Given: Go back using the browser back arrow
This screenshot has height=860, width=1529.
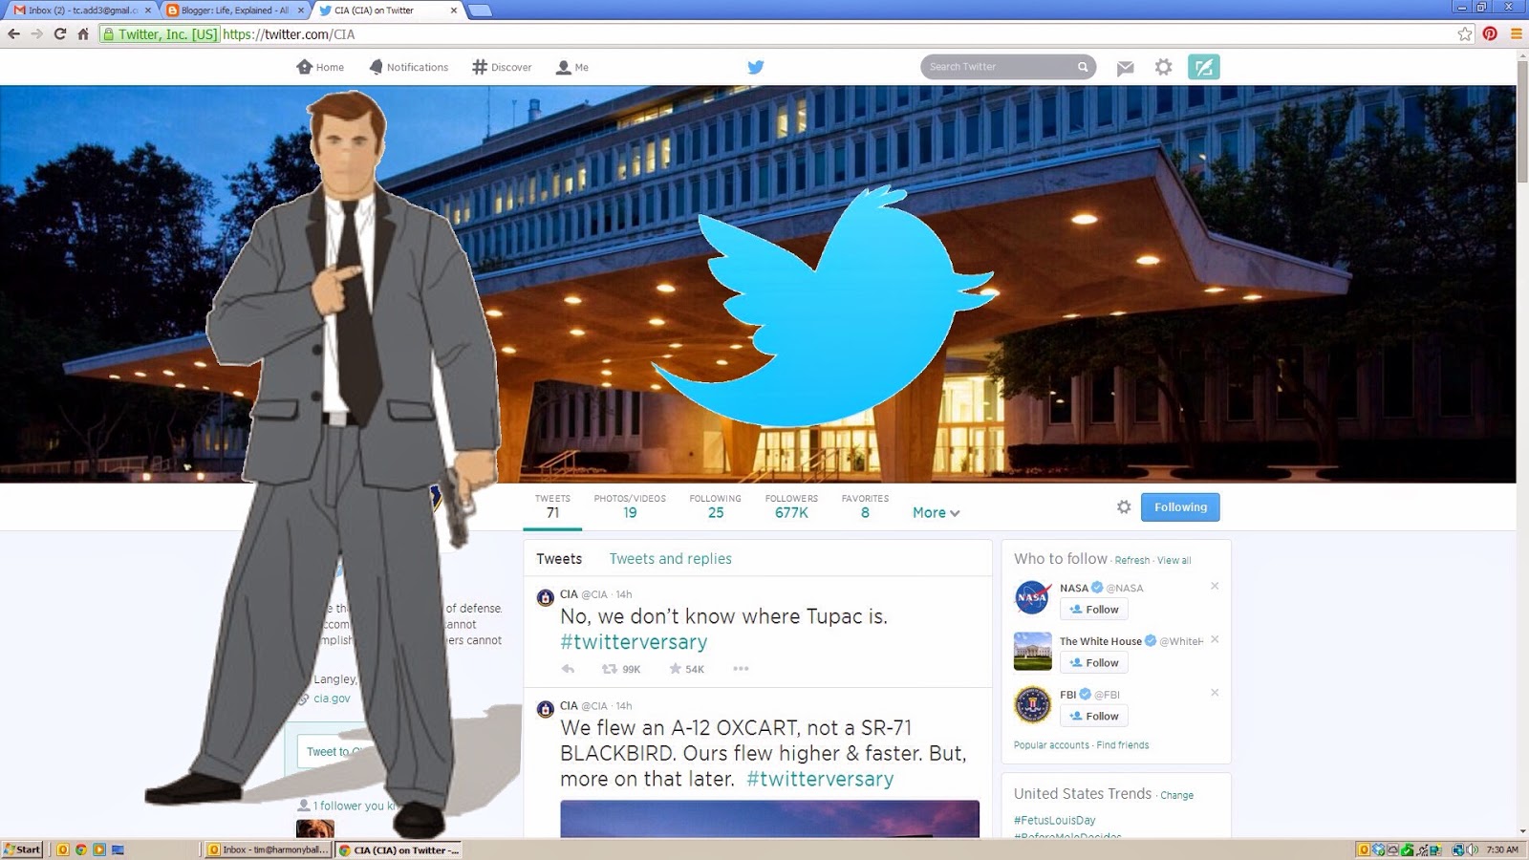Looking at the screenshot, I should [13, 33].
